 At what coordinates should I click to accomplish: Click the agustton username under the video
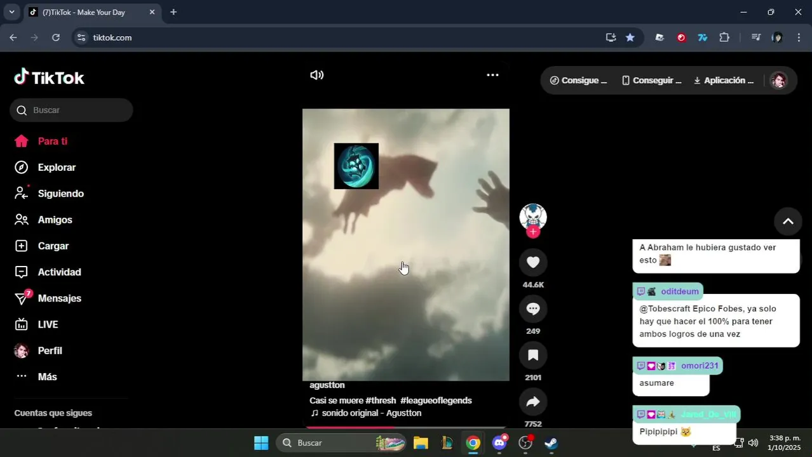pos(327,385)
